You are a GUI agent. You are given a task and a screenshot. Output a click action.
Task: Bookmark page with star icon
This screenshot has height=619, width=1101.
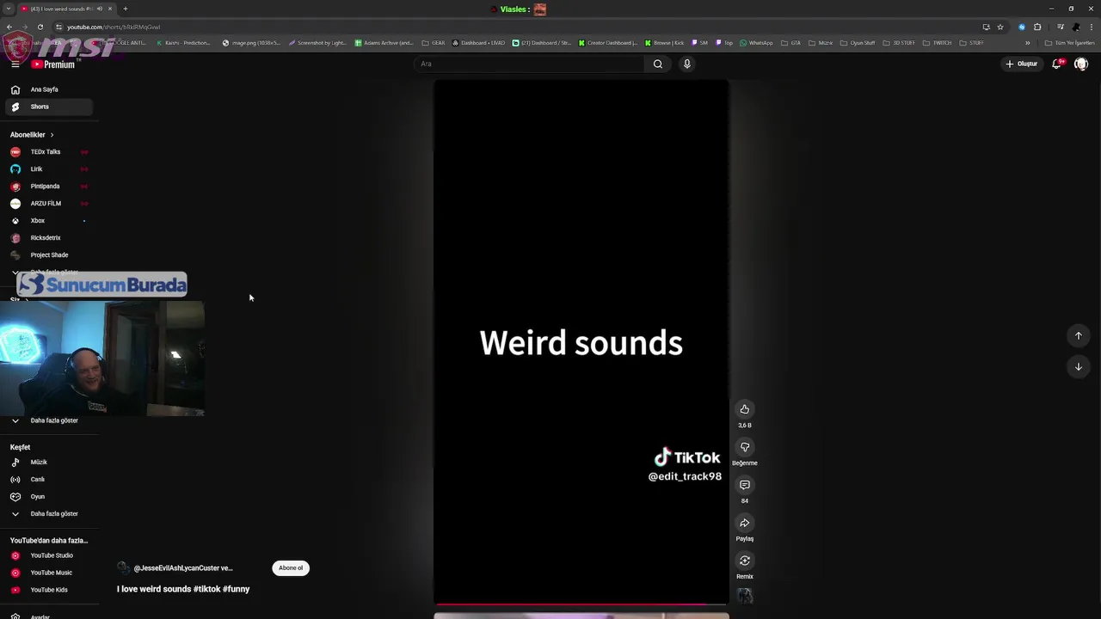click(x=1000, y=27)
